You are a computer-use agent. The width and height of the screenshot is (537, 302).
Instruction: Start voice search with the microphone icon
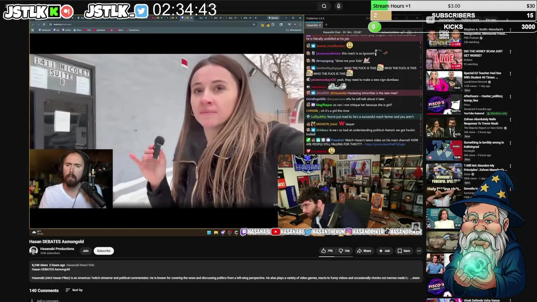(338, 6)
